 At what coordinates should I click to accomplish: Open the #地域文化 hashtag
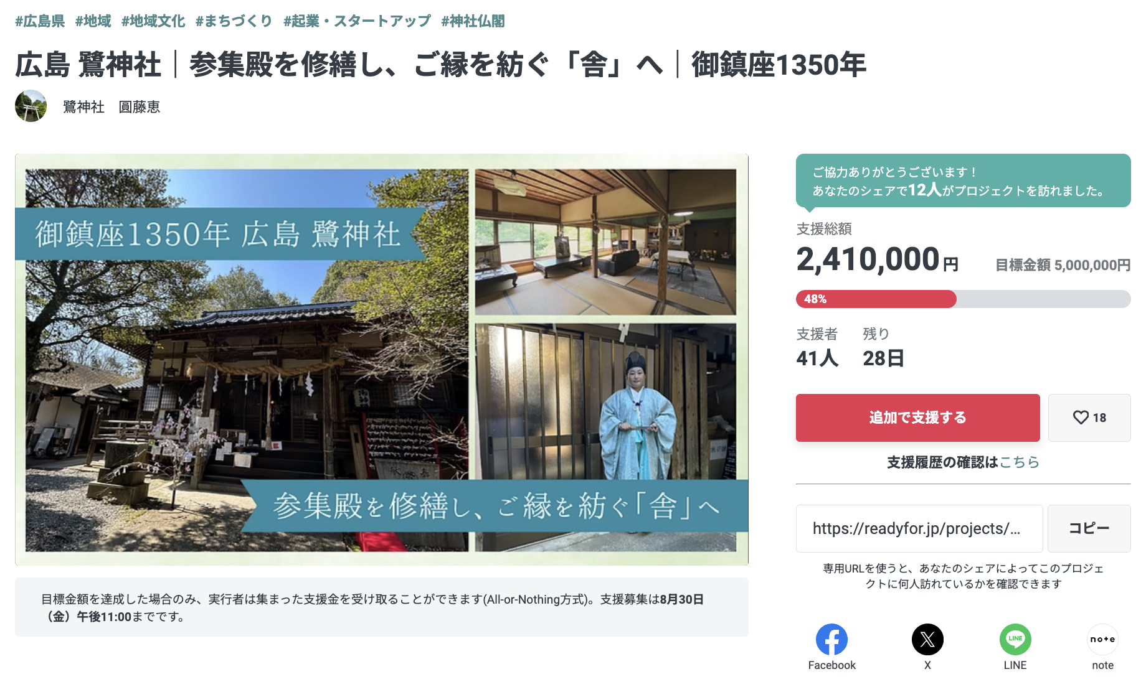[x=153, y=21]
